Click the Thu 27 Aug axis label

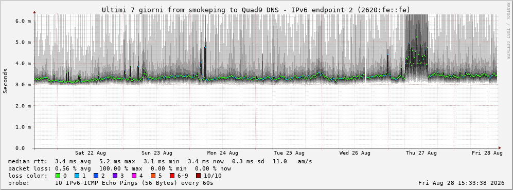pyautogui.click(x=421, y=153)
